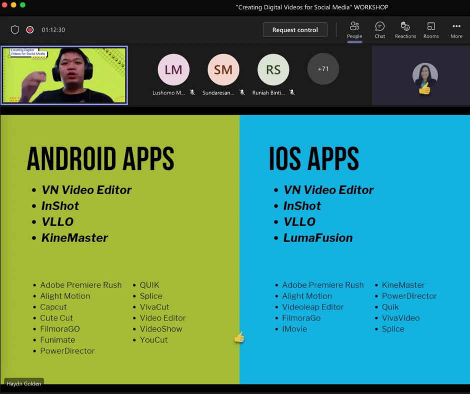Open the People participants panel
This screenshot has width=470, height=394.
click(354, 30)
